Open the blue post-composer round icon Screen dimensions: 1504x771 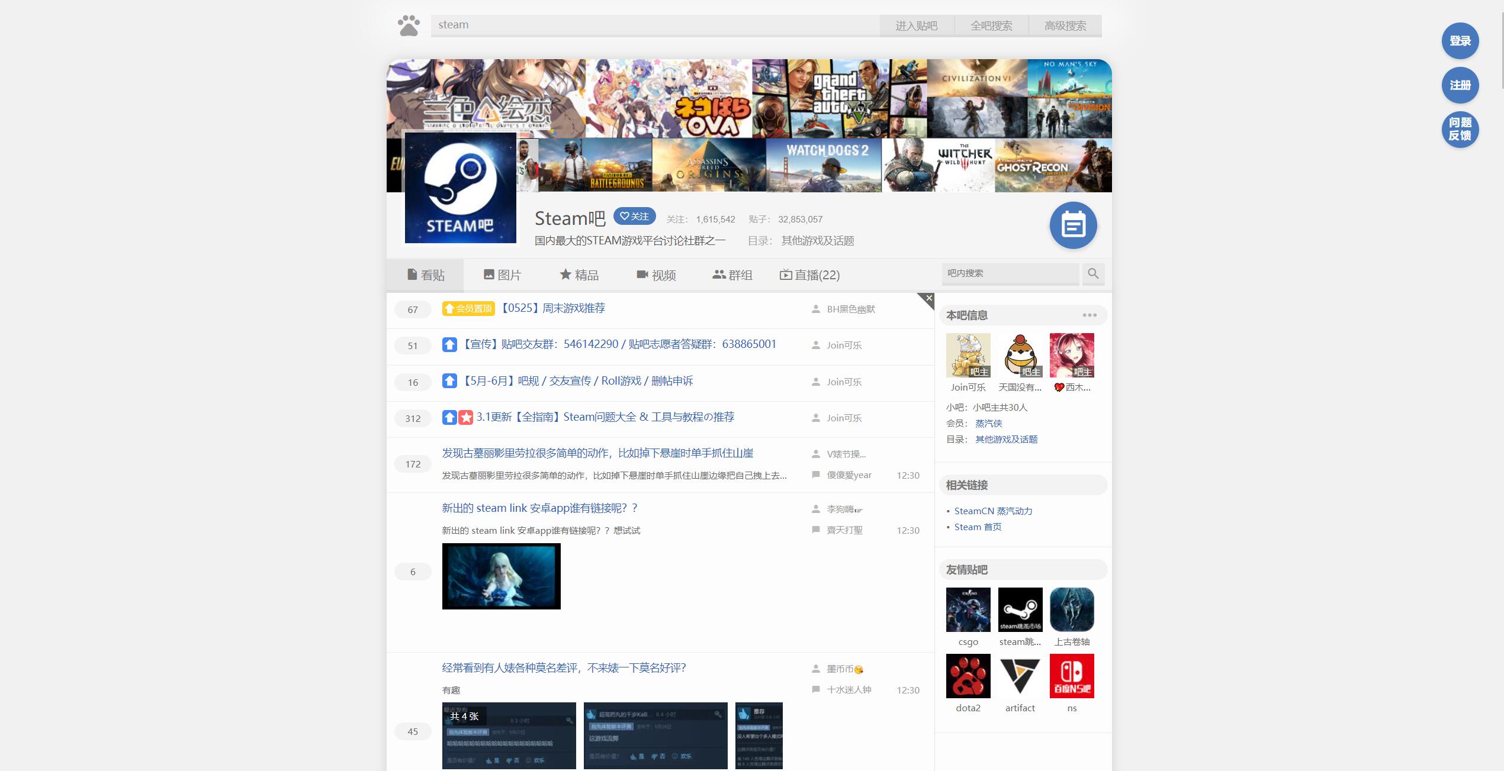1073,225
